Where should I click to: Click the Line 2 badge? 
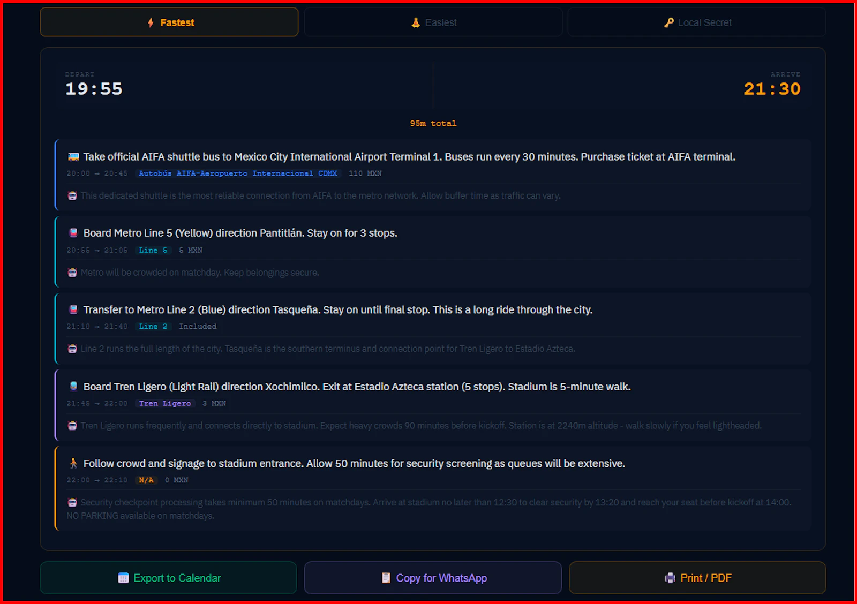point(153,326)
